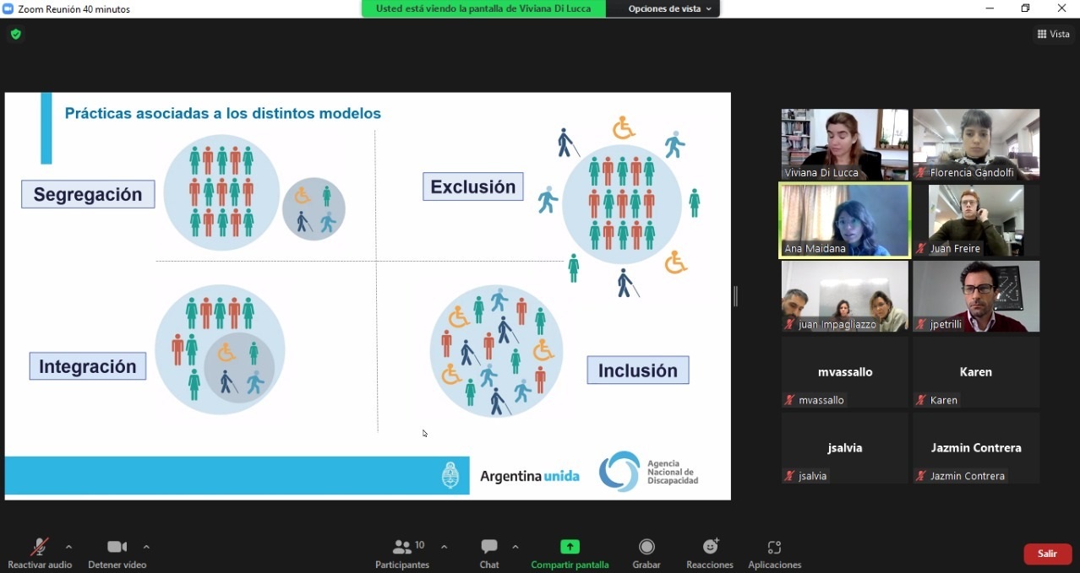Image resolution: width=1080 pixels, height=573 pixels.
Task: Open the Opciones de vista dropdown
Action: [669, 9]
